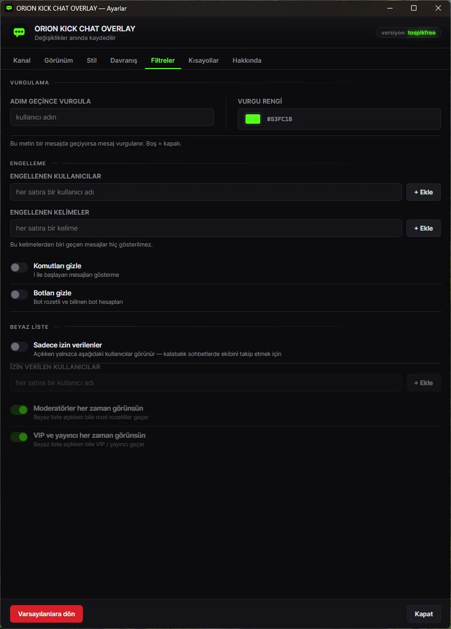451x629 pixels.
Task: Add a blocked user with + Ekle
Action: click(x=423, y=192)
